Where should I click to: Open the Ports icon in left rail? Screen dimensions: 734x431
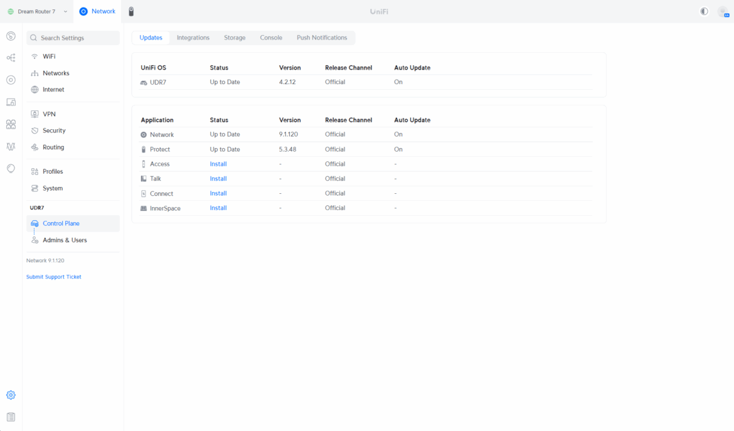point(11,124)
